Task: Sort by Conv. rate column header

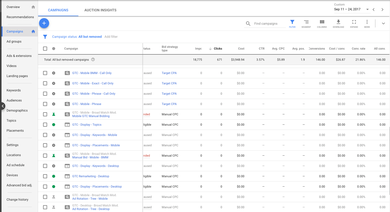Action: tap(359, 49)
